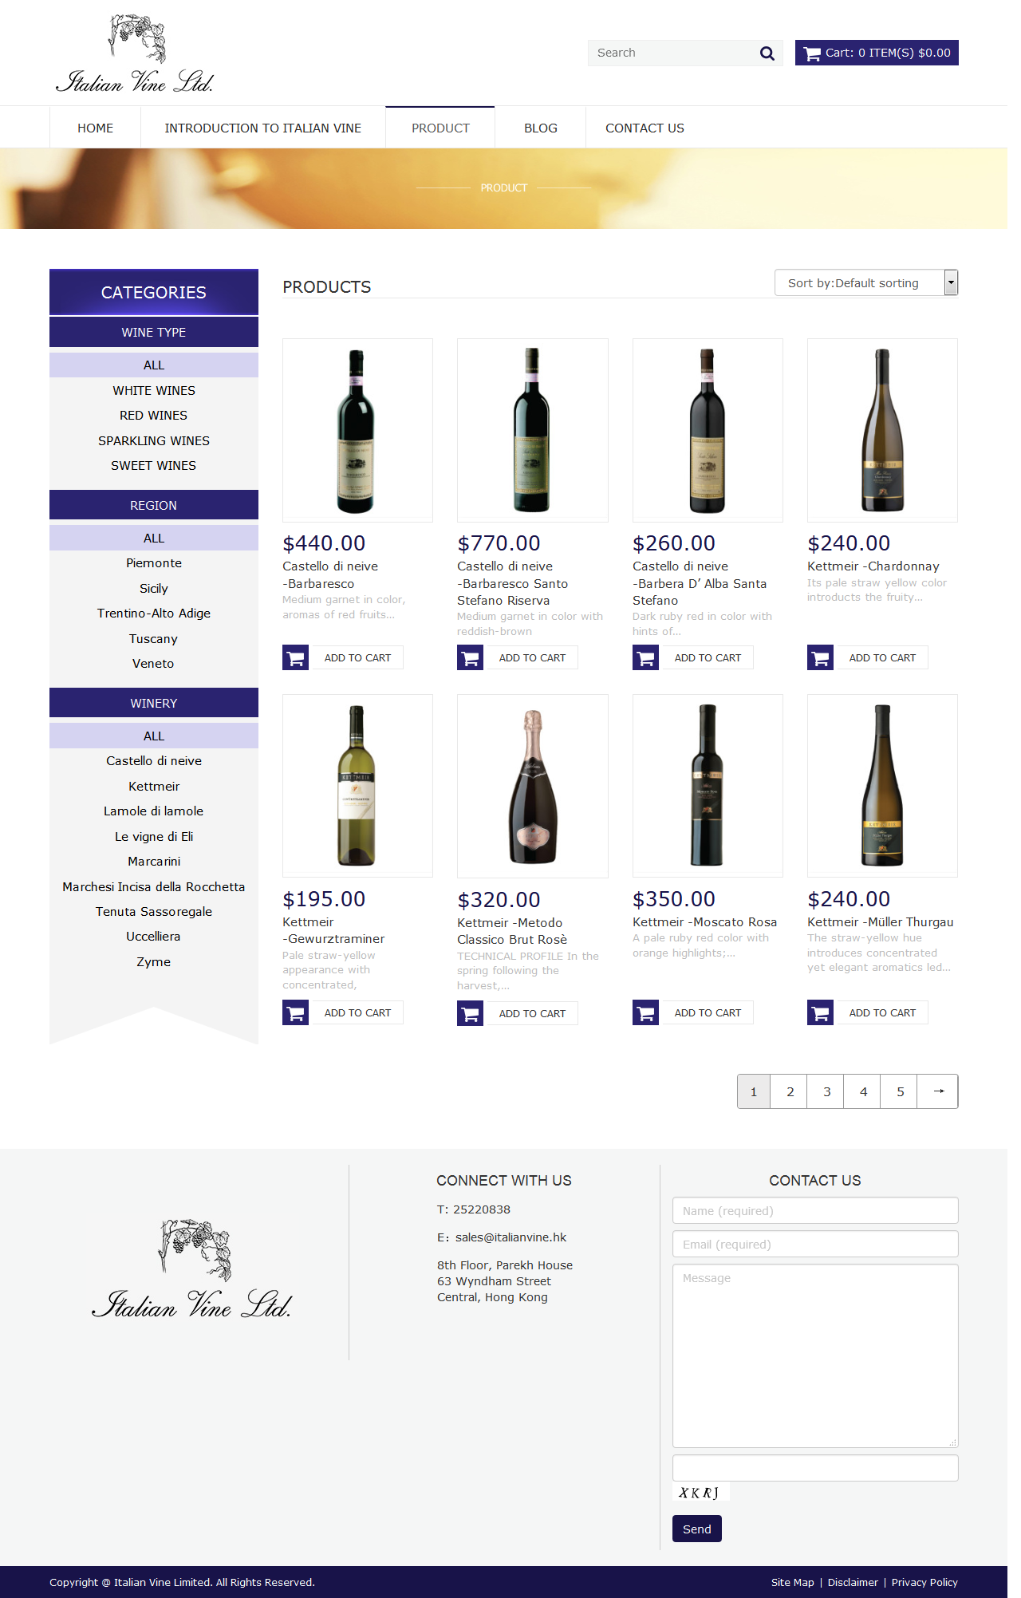Open the Metodo Classico Brut Rosè thumbnail
Screen dimensions: 1021x1598
(x=533, y=786)
